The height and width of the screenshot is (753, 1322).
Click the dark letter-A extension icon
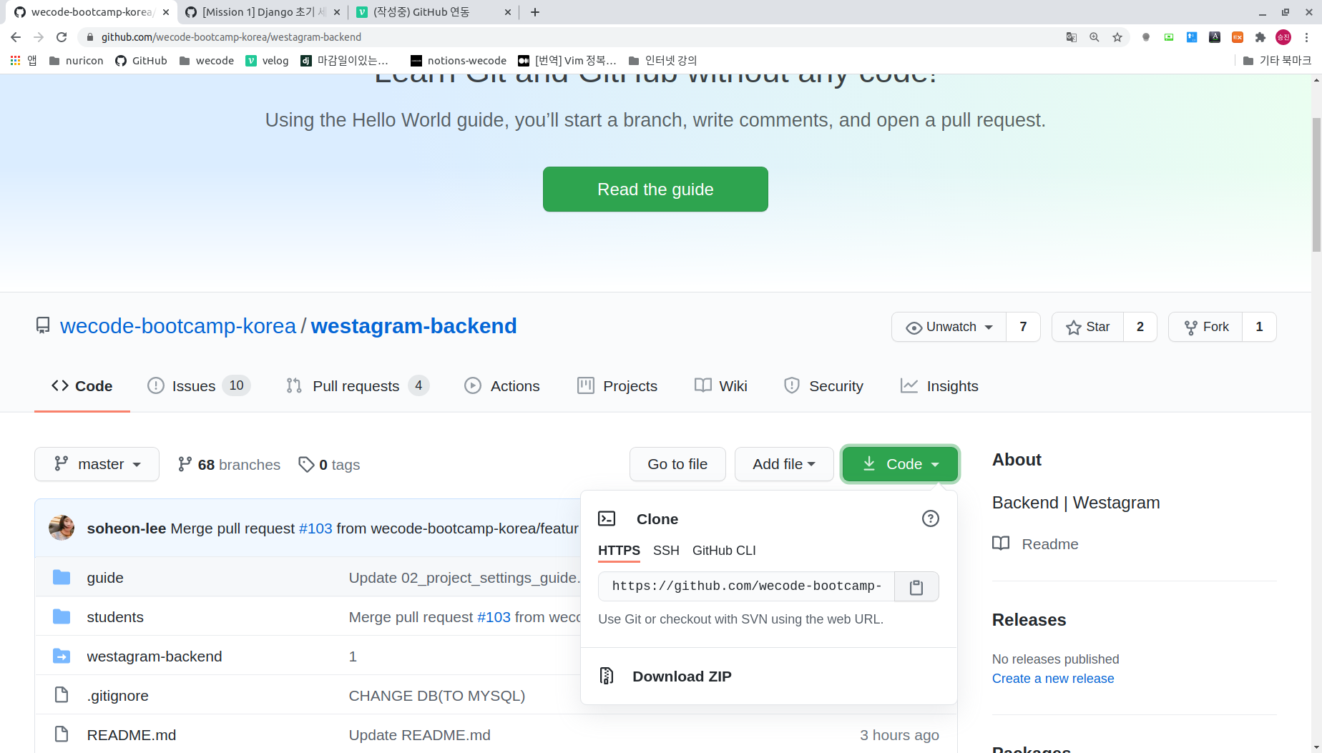1215,37
